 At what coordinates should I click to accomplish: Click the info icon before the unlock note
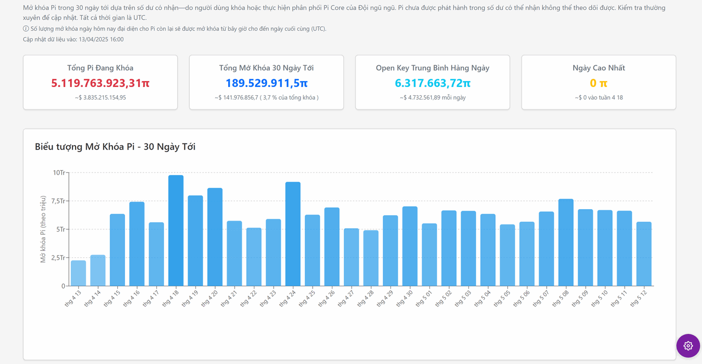[26, 28]
